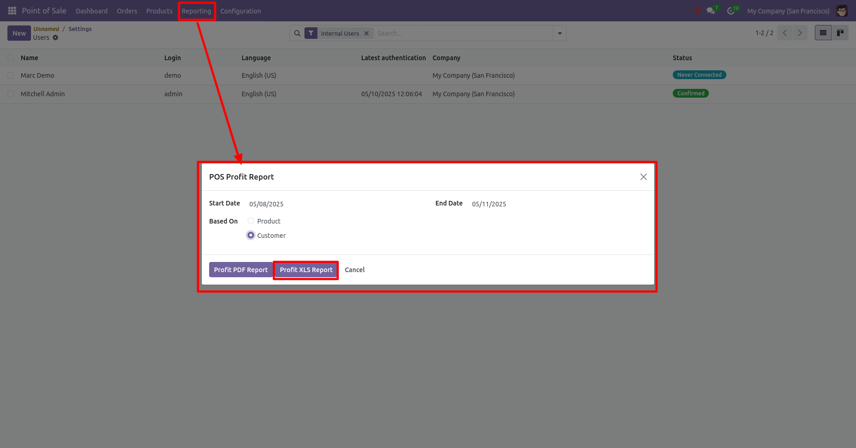The width and height of the screenshot is (856, 448).
Task: Go to next page of records
Action: click(800, 33)
